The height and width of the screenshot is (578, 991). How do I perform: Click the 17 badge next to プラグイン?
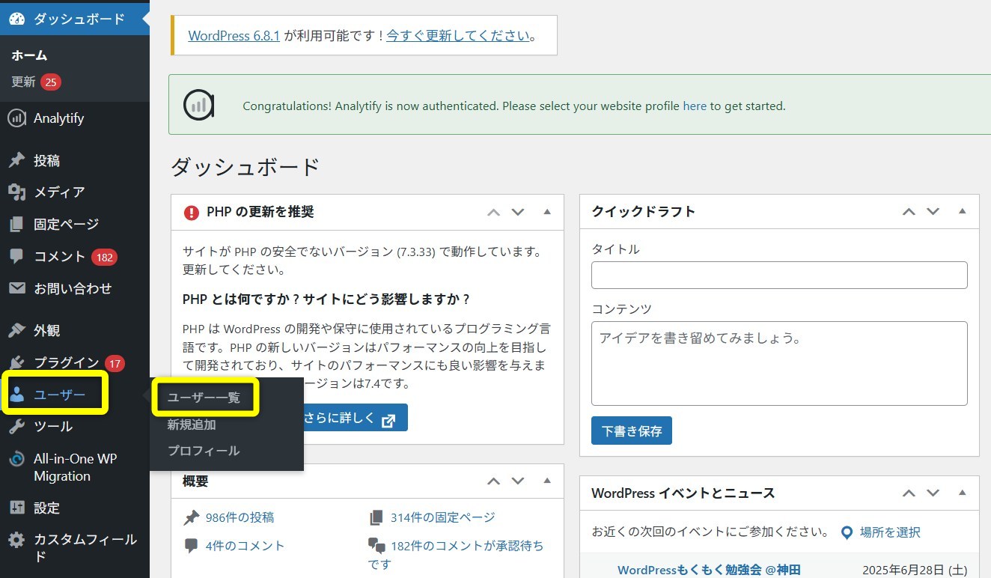click(x=115, y=364)
